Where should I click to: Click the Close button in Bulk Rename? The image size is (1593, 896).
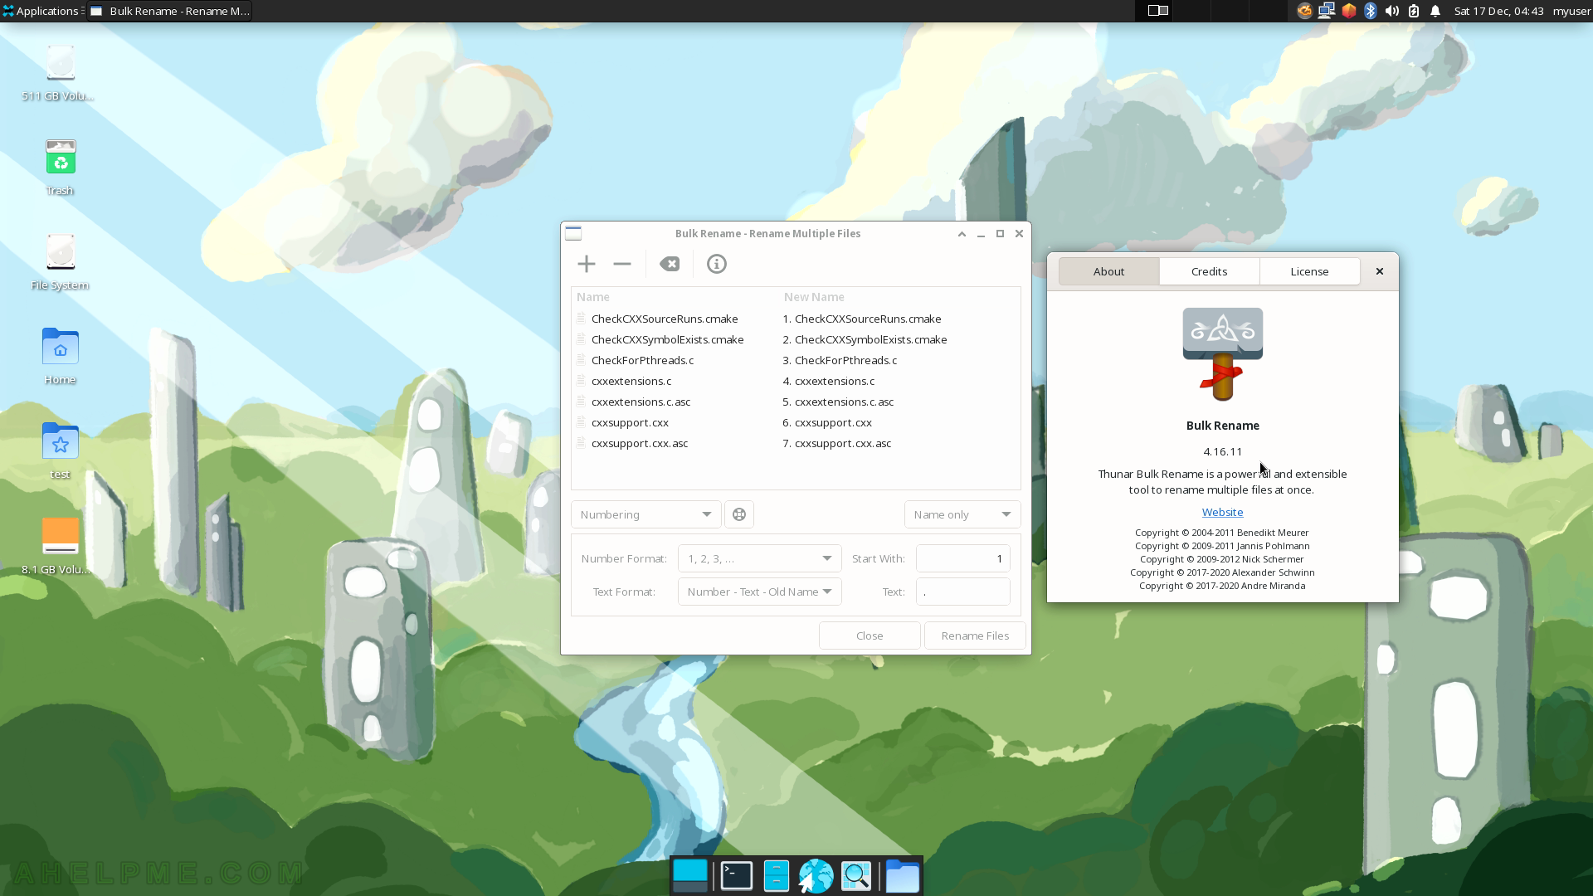pyautogui.click(x=870, y=635)
